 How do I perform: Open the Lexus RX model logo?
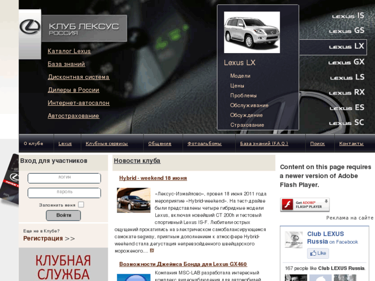point(347,92)
